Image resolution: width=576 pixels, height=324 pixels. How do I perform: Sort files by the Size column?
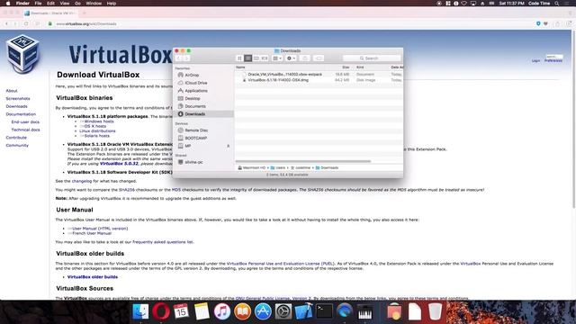(346, 67)
